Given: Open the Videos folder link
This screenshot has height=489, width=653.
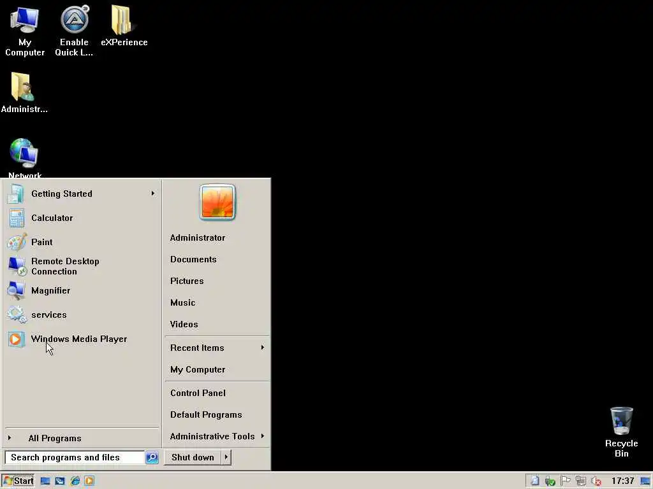Looking at the screenshot, I should pos(184,324).
